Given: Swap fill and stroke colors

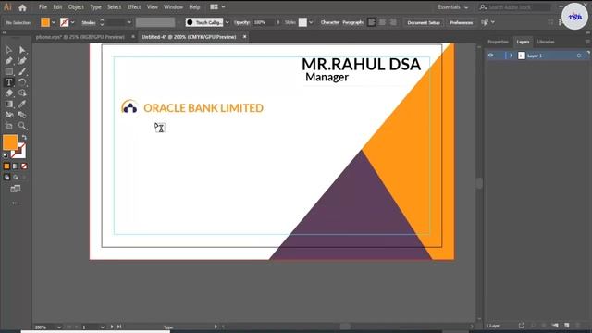Looking at the screenshot, I should tap(24, 138).
